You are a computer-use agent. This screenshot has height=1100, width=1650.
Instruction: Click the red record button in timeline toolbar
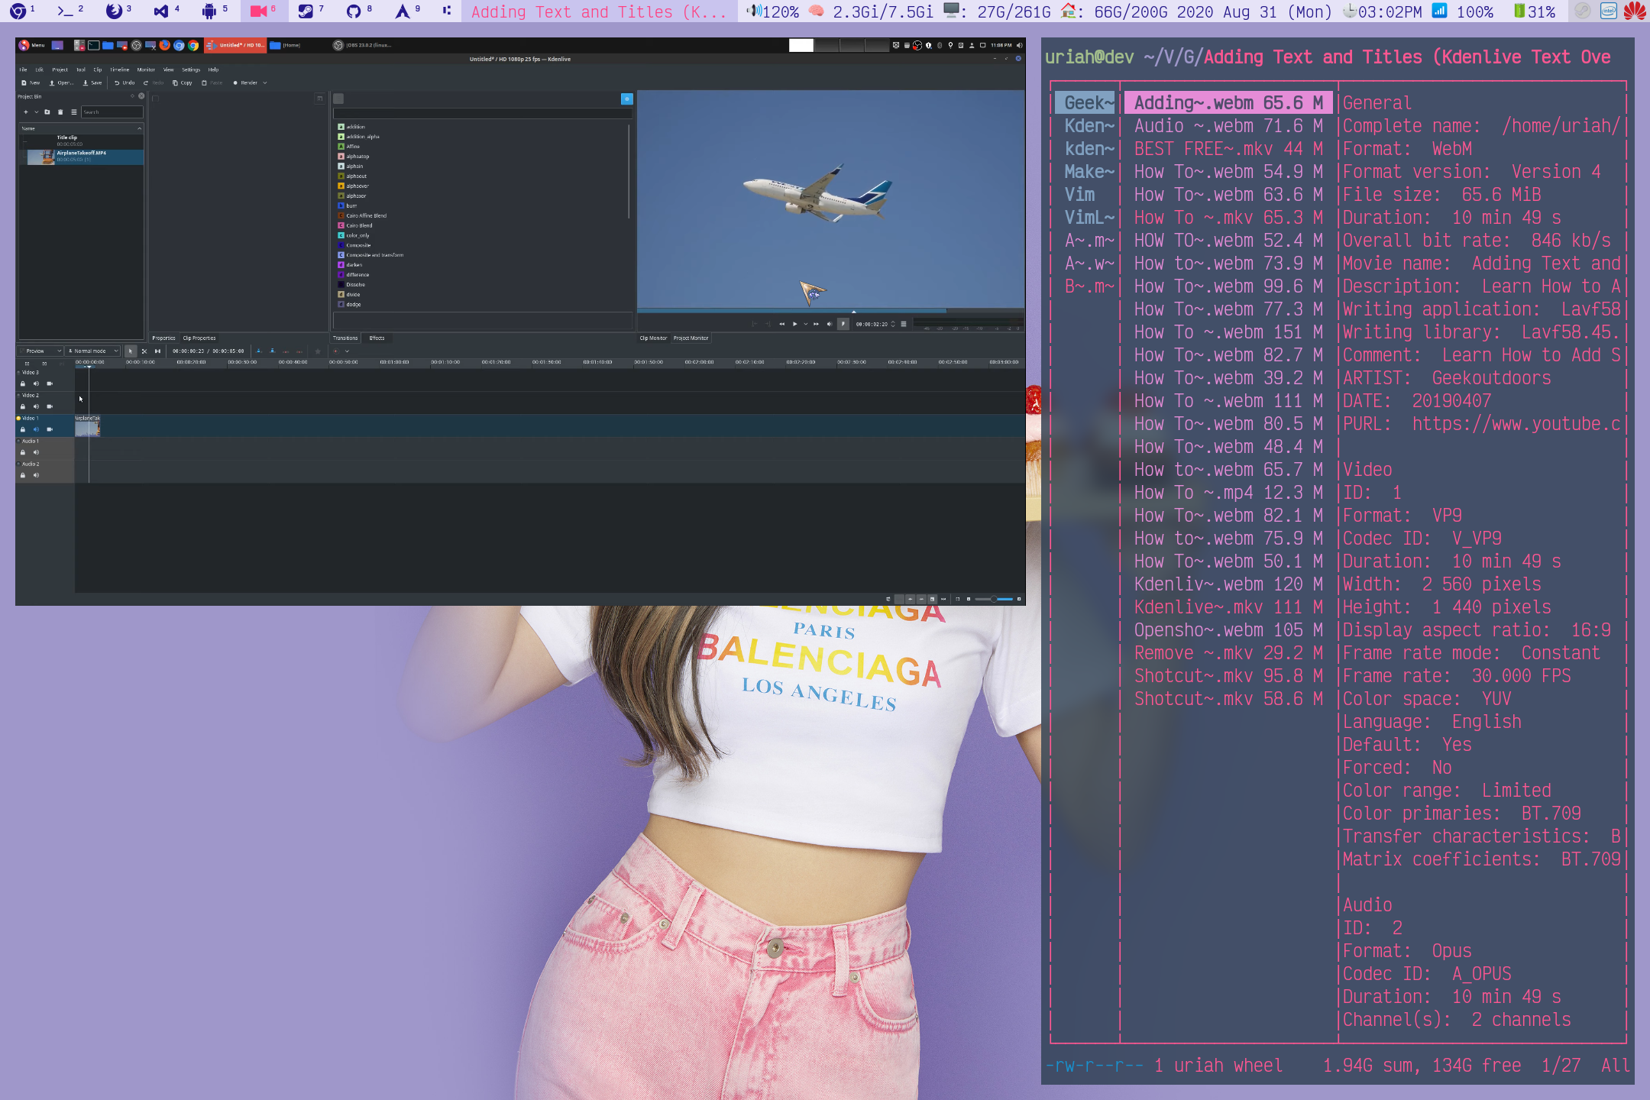coord(335,351)
